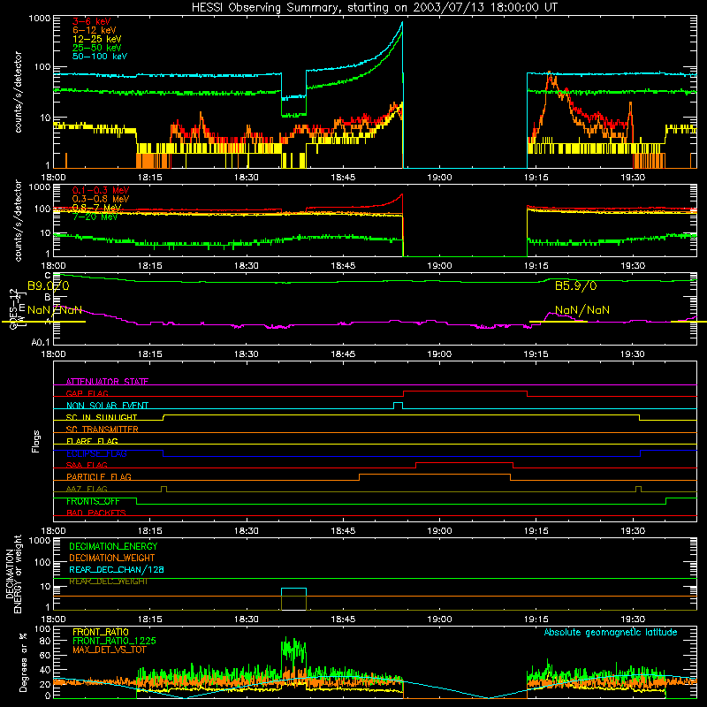Click the DECIMATION_WEIGHT legend label
The height and width of the screenshot is (707, 707).
112,559
